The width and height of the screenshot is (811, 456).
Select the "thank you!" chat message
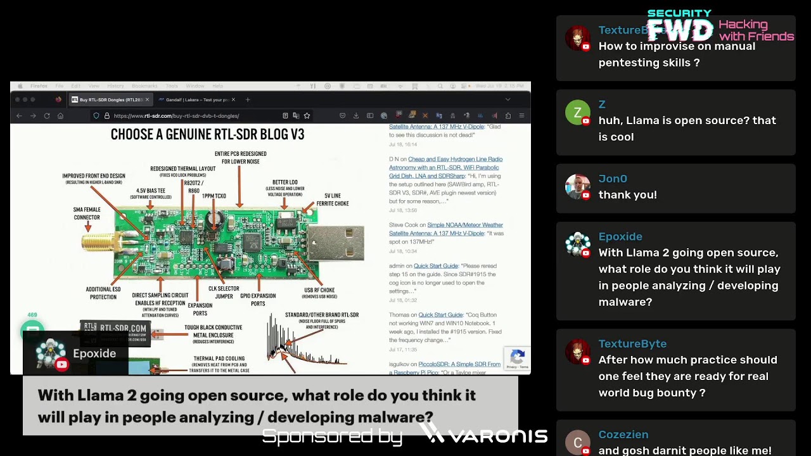[x=628, y=195]
